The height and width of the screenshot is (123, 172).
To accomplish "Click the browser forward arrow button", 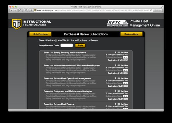I will (15, 10).
